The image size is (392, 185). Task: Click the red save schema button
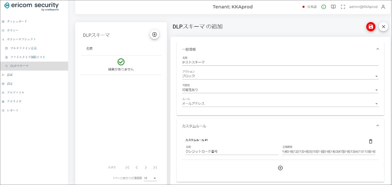(x=370, y=27)
